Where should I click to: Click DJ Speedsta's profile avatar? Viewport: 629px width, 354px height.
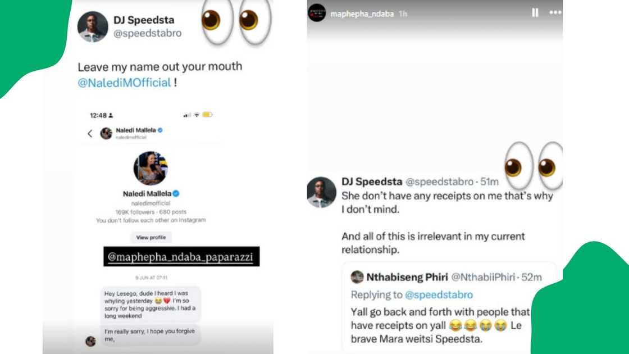92,26
